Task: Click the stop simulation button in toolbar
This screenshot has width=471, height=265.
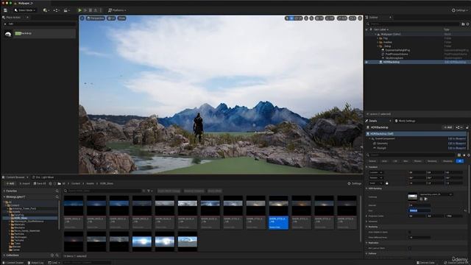Action: click(91, 10)
